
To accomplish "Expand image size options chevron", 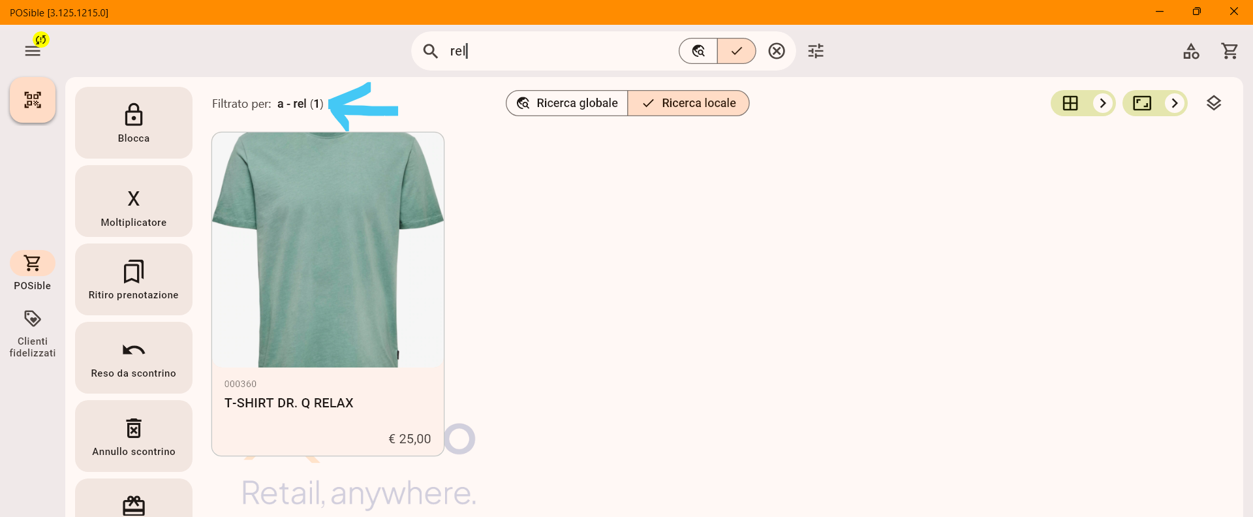I will (1175, 103).
